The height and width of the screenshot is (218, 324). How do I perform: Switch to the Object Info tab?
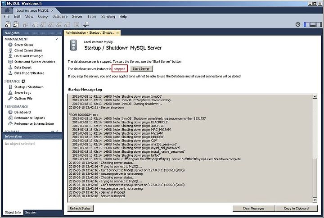click(13, 213)
